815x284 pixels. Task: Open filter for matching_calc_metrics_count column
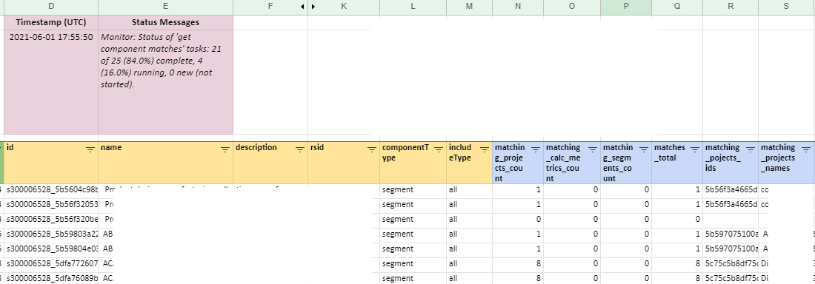click(x=592, y=149)
